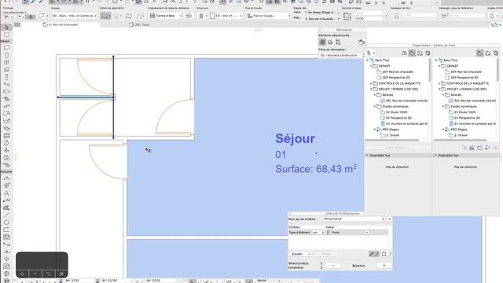Viewport: 503px width, 283px height.
Task: Click the last icon in right Organizer toolbar
Action: [x=496, y=53]
